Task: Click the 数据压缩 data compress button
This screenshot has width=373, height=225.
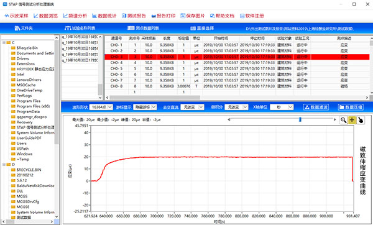Action: click(351, 107)
